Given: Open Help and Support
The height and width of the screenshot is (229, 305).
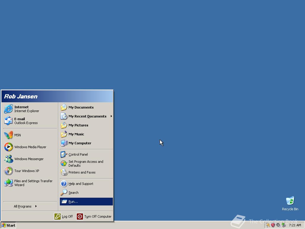Looking at the screenshot, I should (86, 184).
